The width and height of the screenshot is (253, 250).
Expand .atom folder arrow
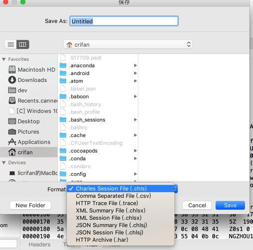tap(135, 81)
